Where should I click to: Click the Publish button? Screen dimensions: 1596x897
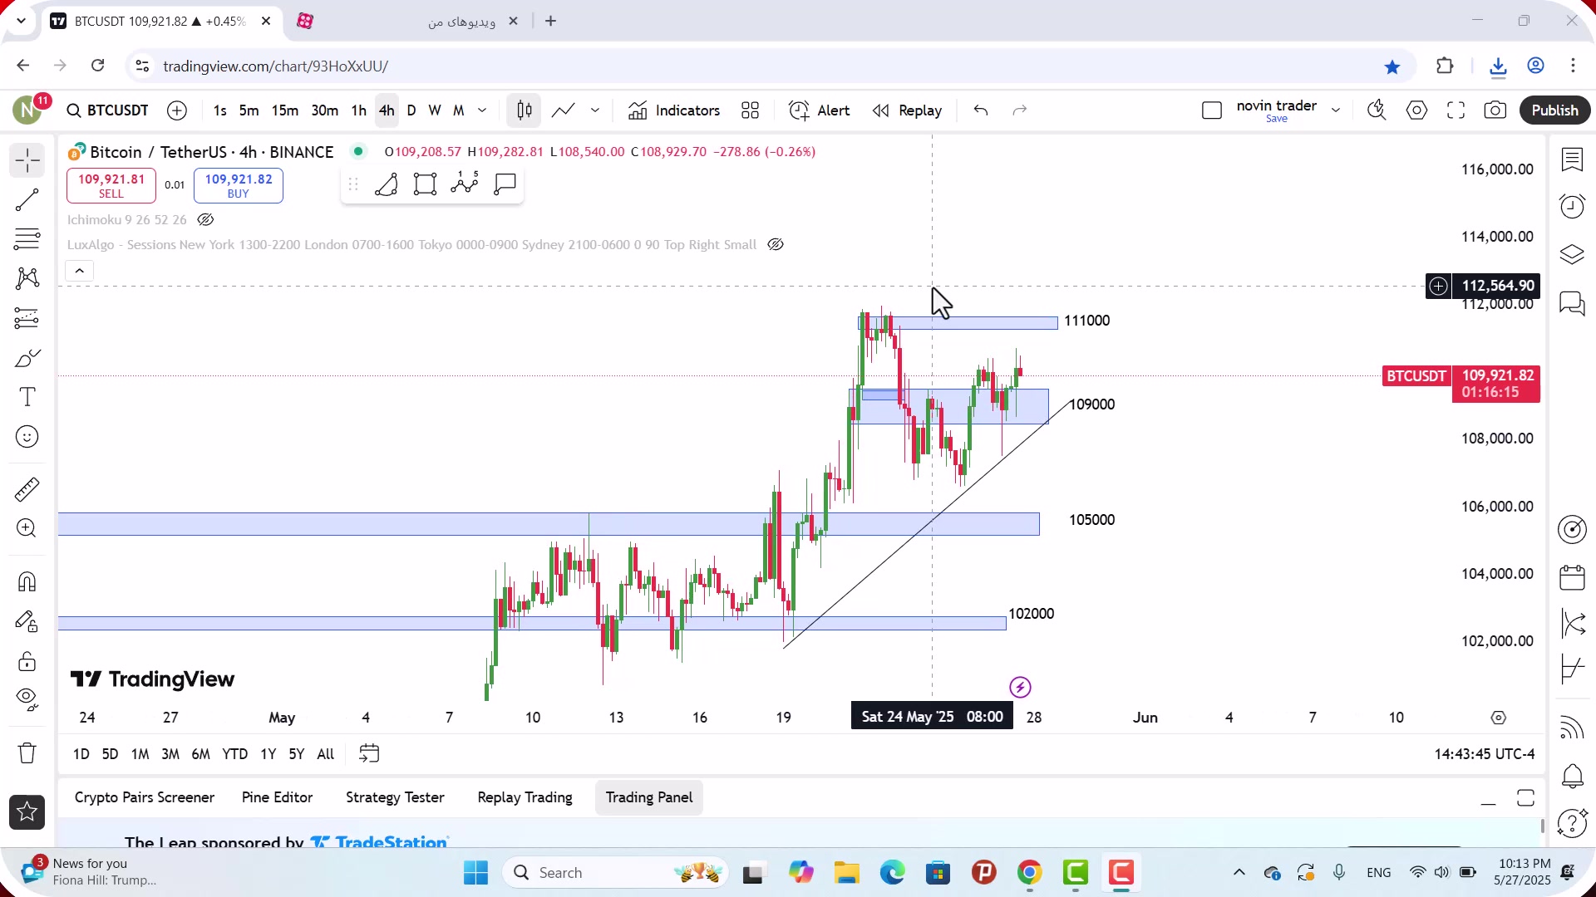coord(1554,110)
